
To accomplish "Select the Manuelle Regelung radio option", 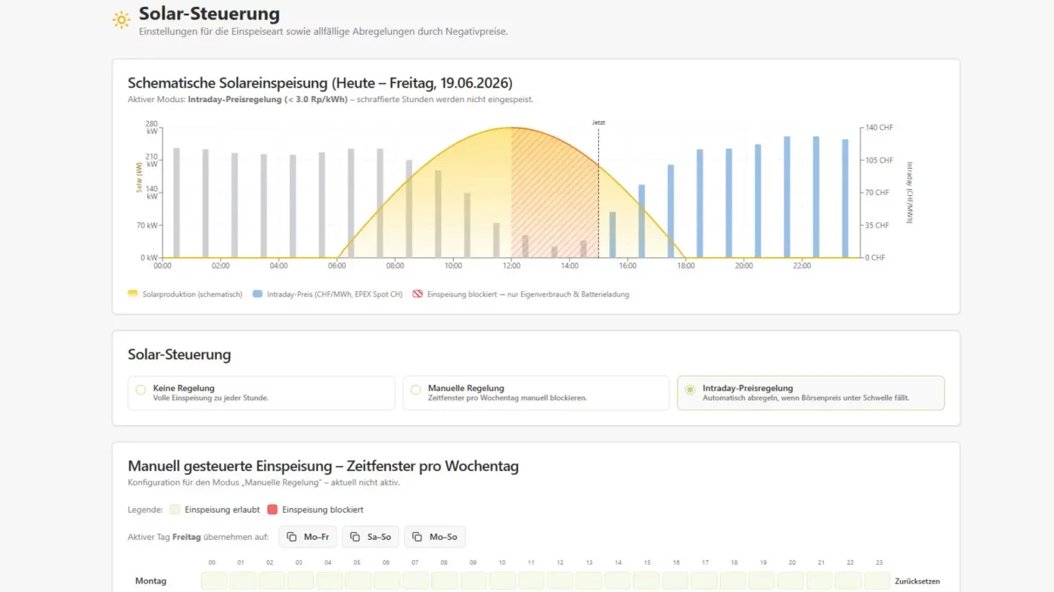I will pos(416,390).
